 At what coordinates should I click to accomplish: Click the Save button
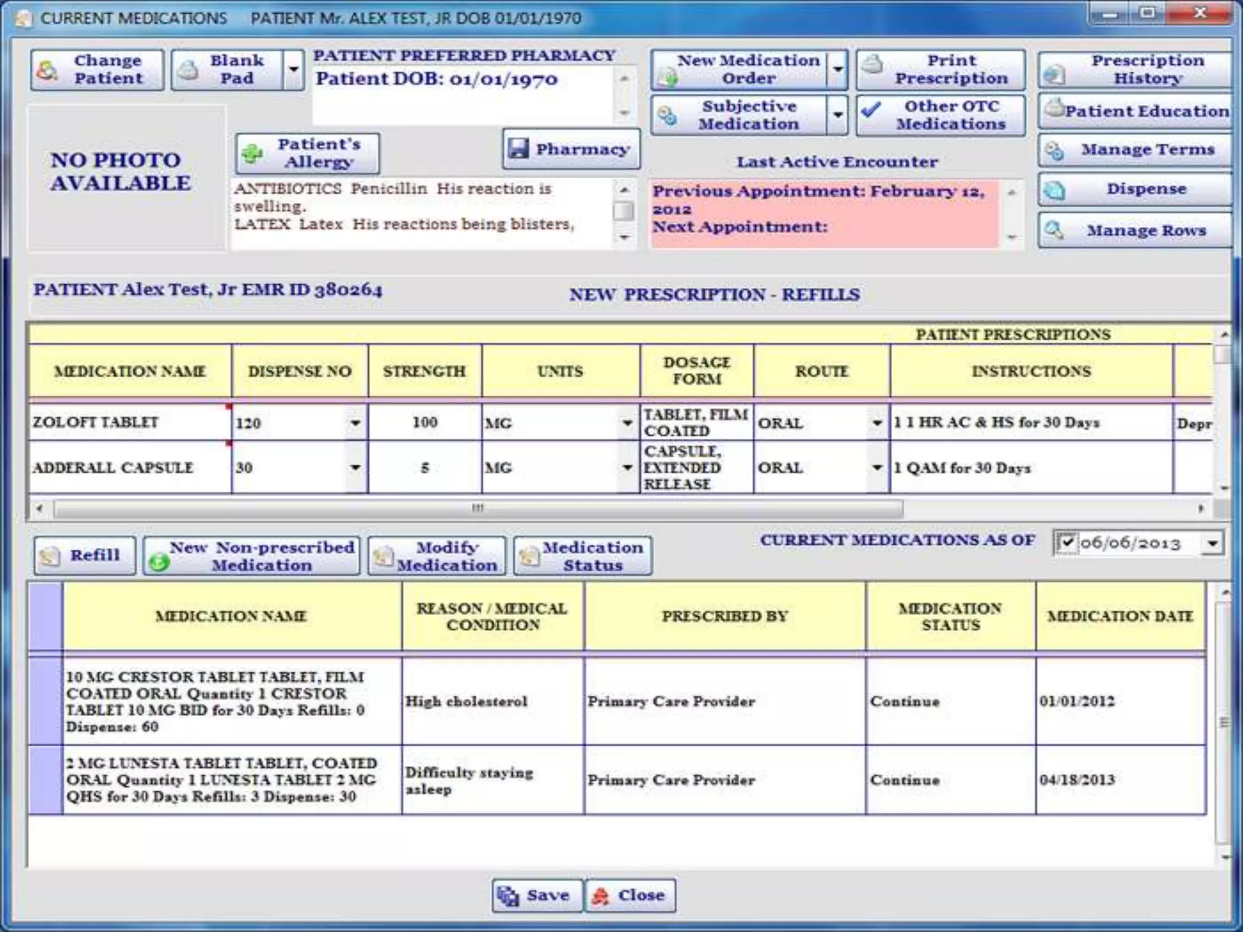point(537,895)
